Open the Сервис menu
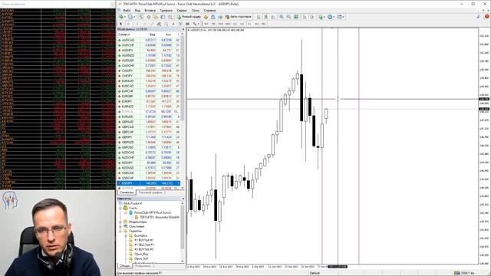Screen dimensions: 491x276 [182, 10]
